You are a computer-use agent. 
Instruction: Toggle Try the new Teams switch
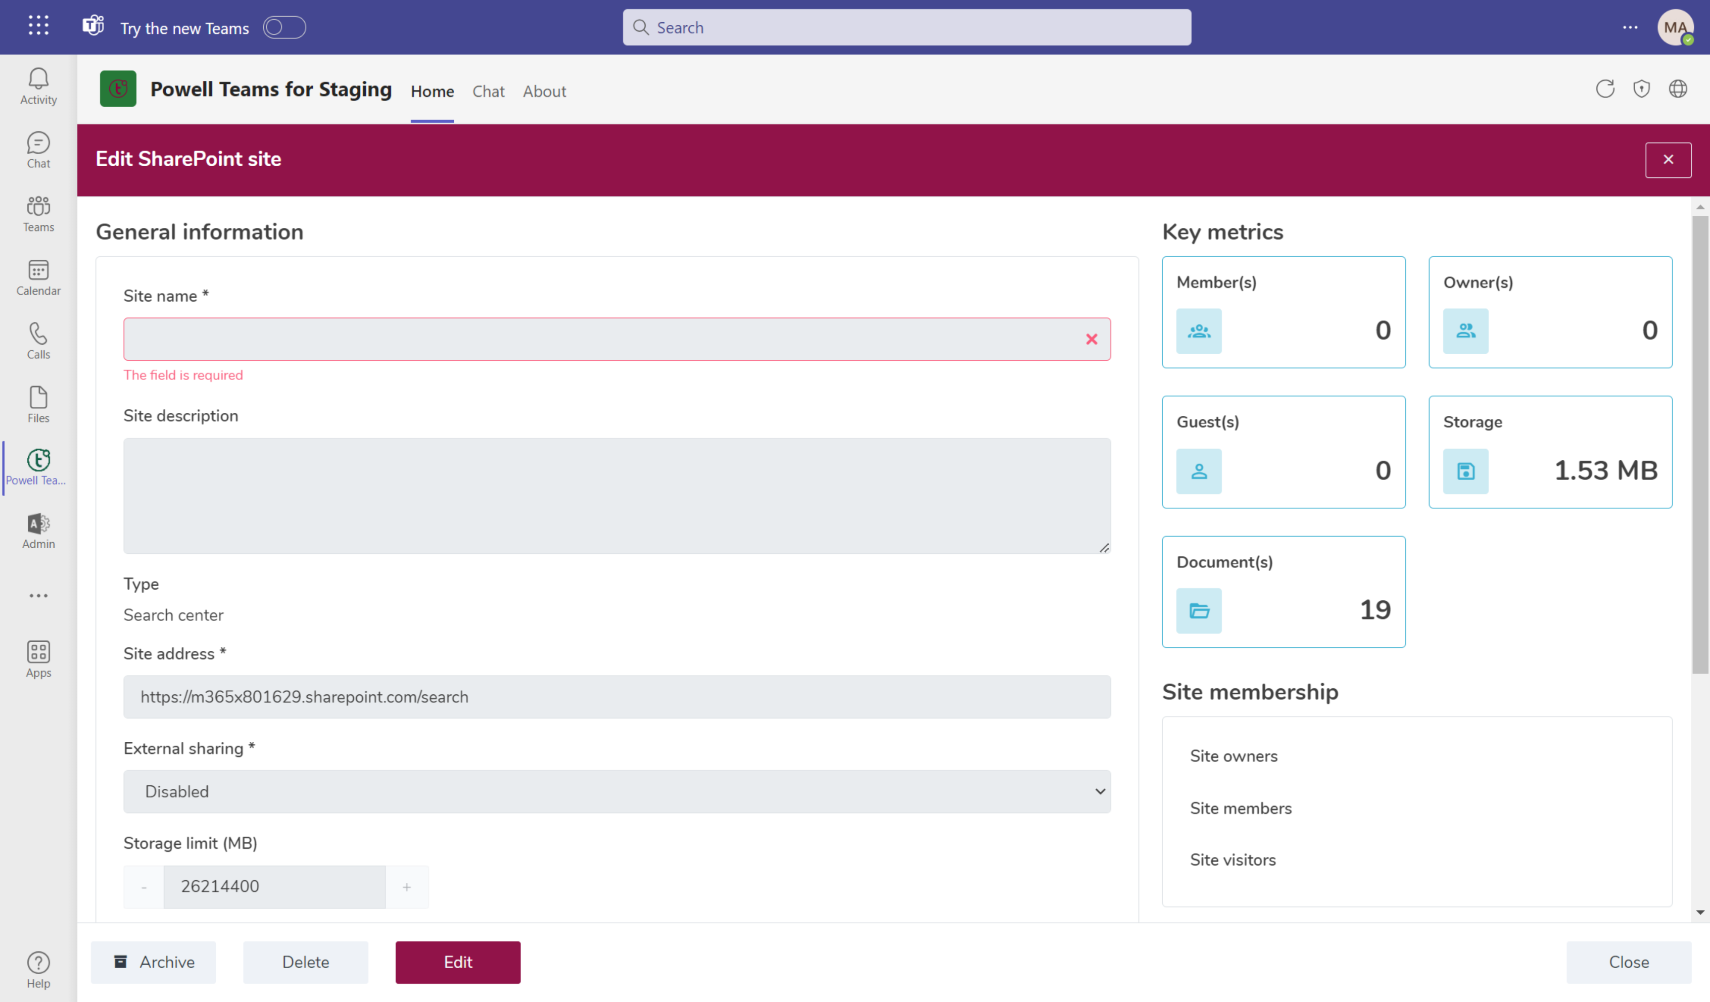(284, 27)
